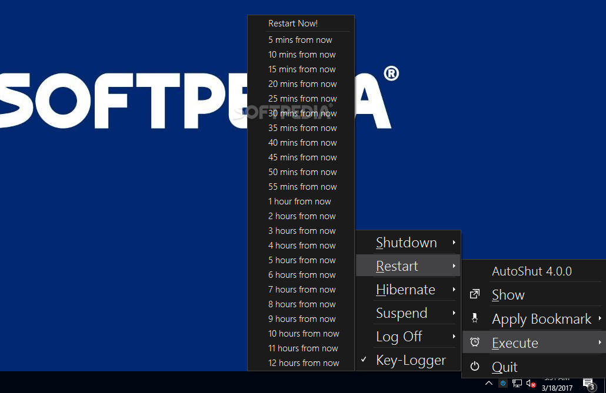
Task: Pick 7 hours from now
Action: tap(301, 289)
